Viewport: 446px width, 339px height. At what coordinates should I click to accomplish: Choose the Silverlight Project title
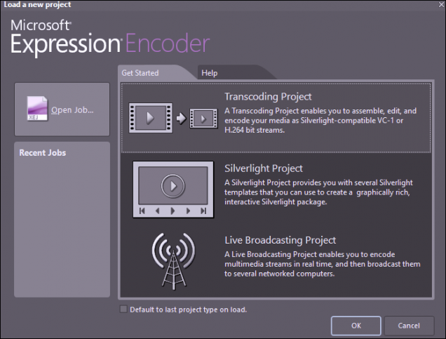pos(264,168)
